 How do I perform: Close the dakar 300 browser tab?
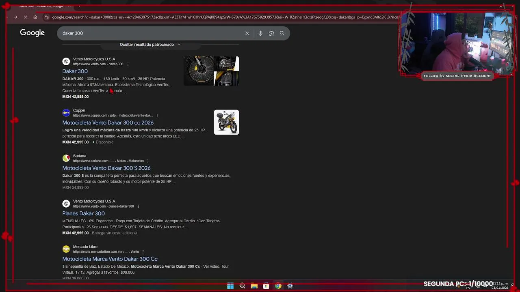click(69, 6)
